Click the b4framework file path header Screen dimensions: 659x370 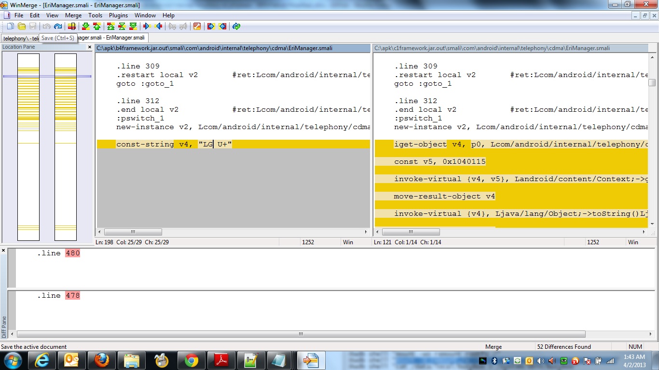(x=232, y=48)
